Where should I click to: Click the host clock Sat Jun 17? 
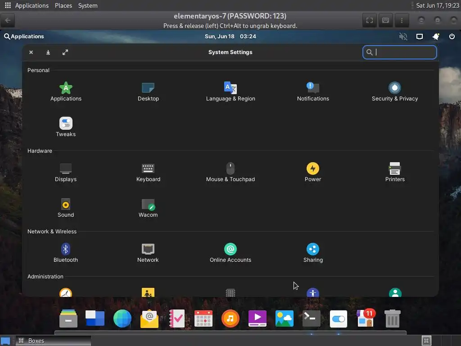pos(437,5)
